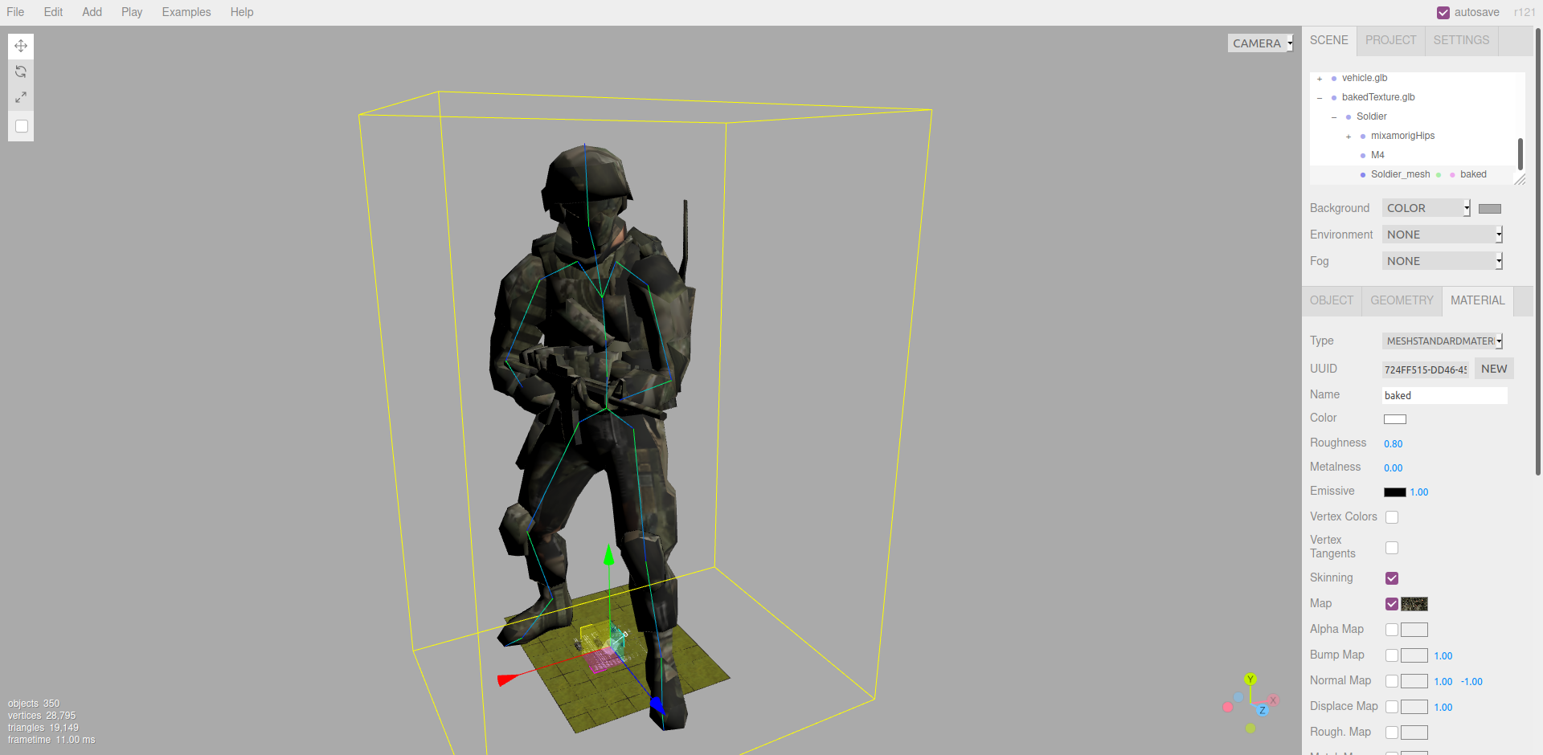Enable Vertex Colors

click(x=1392, y=516)
